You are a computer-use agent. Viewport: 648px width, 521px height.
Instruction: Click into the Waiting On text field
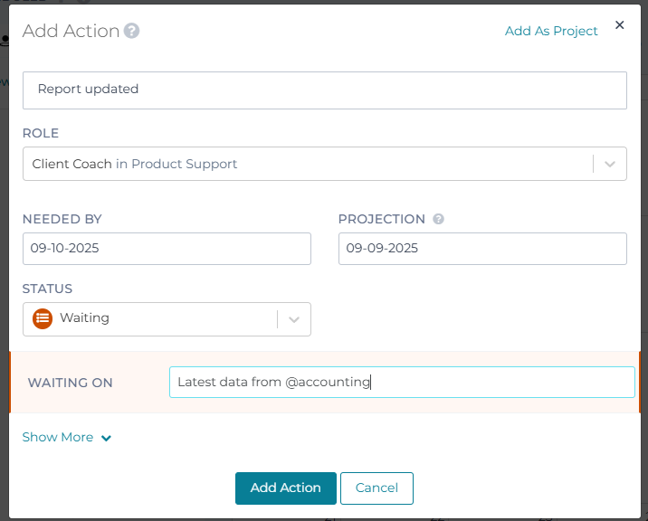[402, 382]
